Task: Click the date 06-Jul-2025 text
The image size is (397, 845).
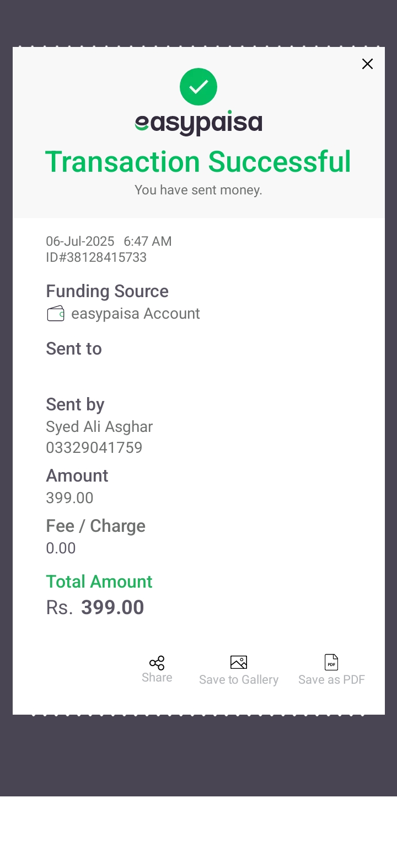Action: (x=80, y=241)
